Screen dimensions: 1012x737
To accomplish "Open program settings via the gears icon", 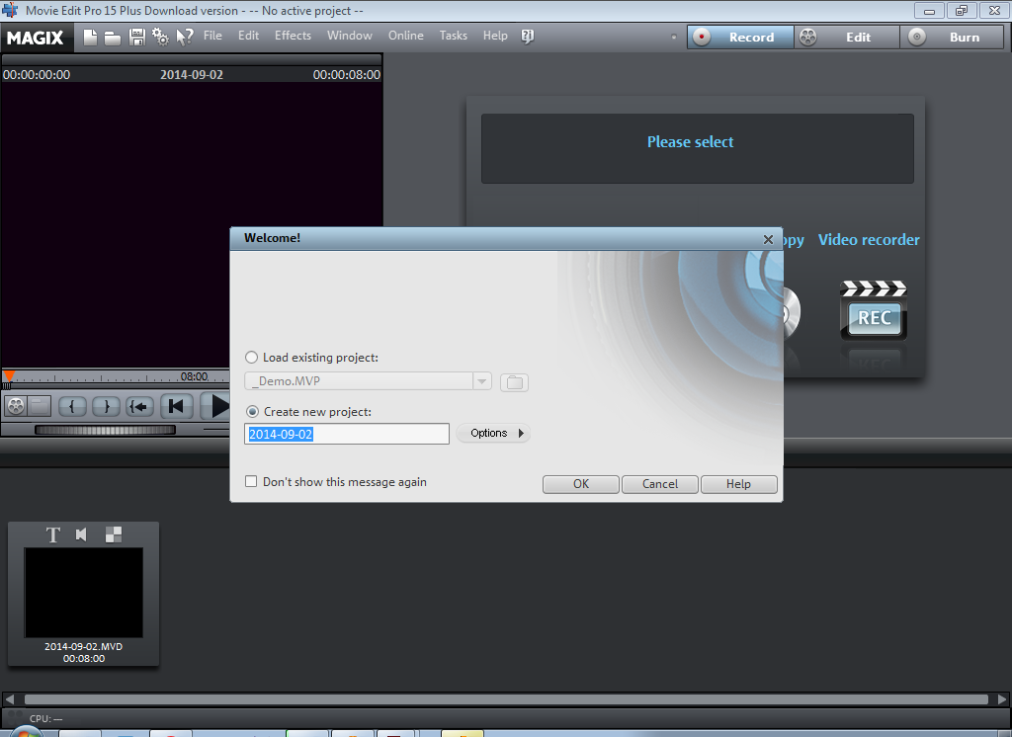I will pos(161,36).
